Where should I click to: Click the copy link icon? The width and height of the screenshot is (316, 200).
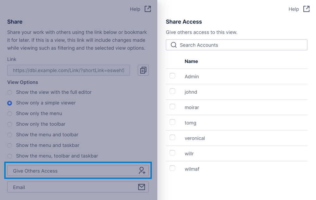(x=143, y=70)
